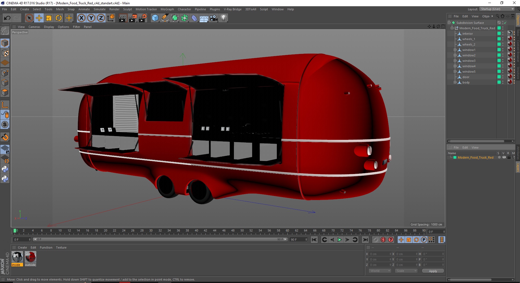This screenshot has height=283, width=520.
Task: Click frame 40 on the timeline
Action: pos(196,231)
